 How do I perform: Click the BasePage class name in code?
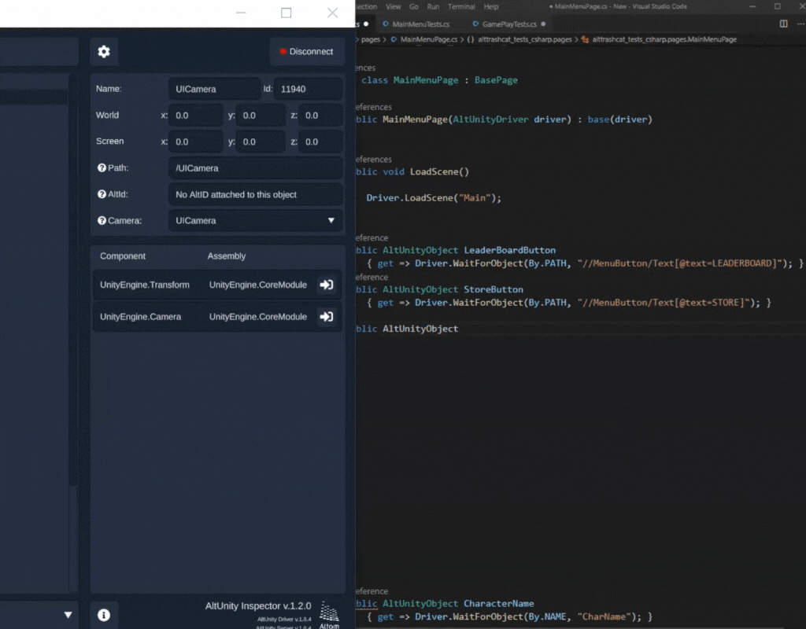click(x=496, y=80)
